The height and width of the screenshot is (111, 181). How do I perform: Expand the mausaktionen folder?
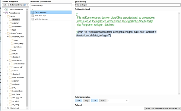coord(8,77)
